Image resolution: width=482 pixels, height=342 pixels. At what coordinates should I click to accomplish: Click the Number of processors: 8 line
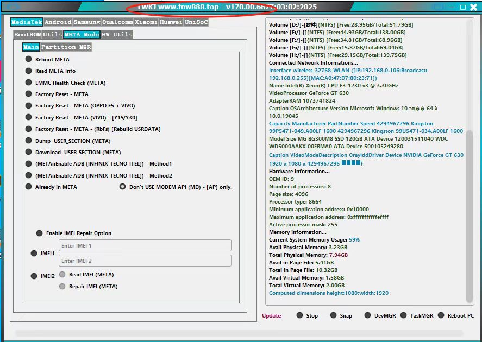[300, 186]
